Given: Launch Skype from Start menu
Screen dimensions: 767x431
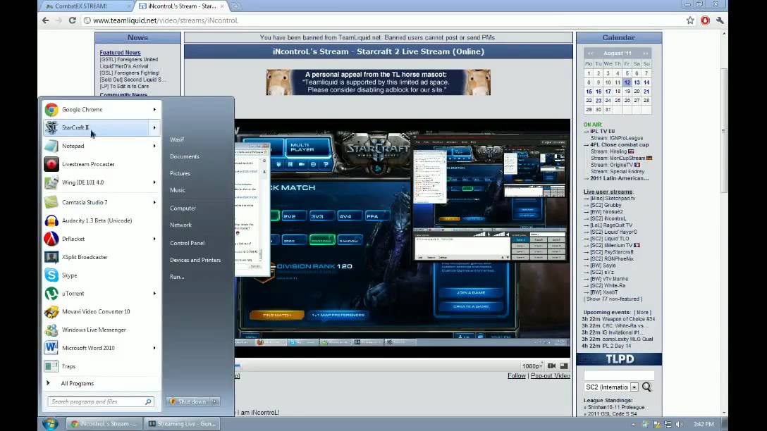Looking at the screenshot, I should [100, 275].
